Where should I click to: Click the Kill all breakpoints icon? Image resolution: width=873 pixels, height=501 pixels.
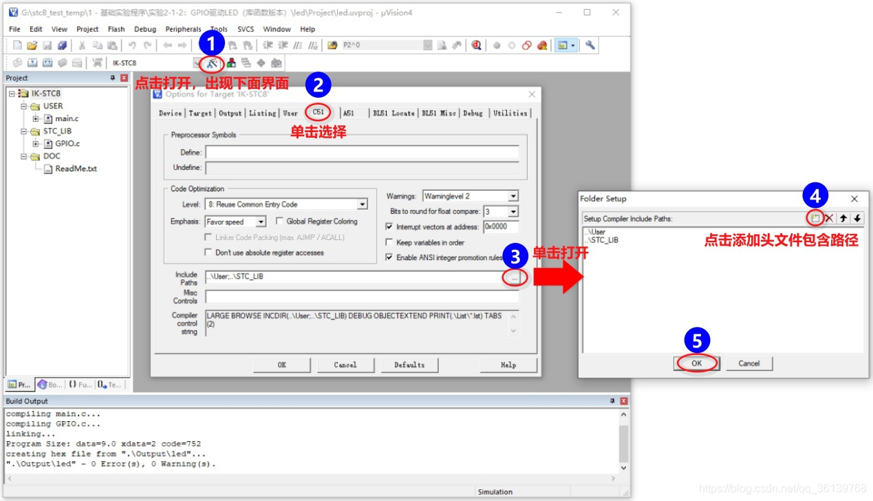[542, 45]
